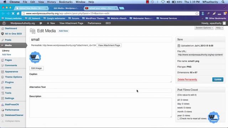Open the History menu
Viewport: 228px width, 128px height.
coord(51,2)
